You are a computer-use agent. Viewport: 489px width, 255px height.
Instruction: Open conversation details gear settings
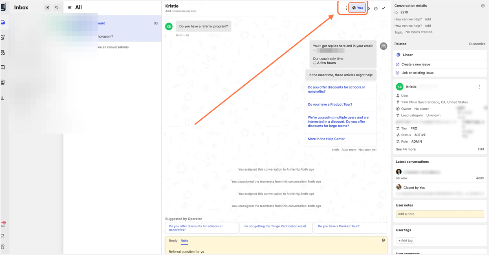(x=483, y=6)
